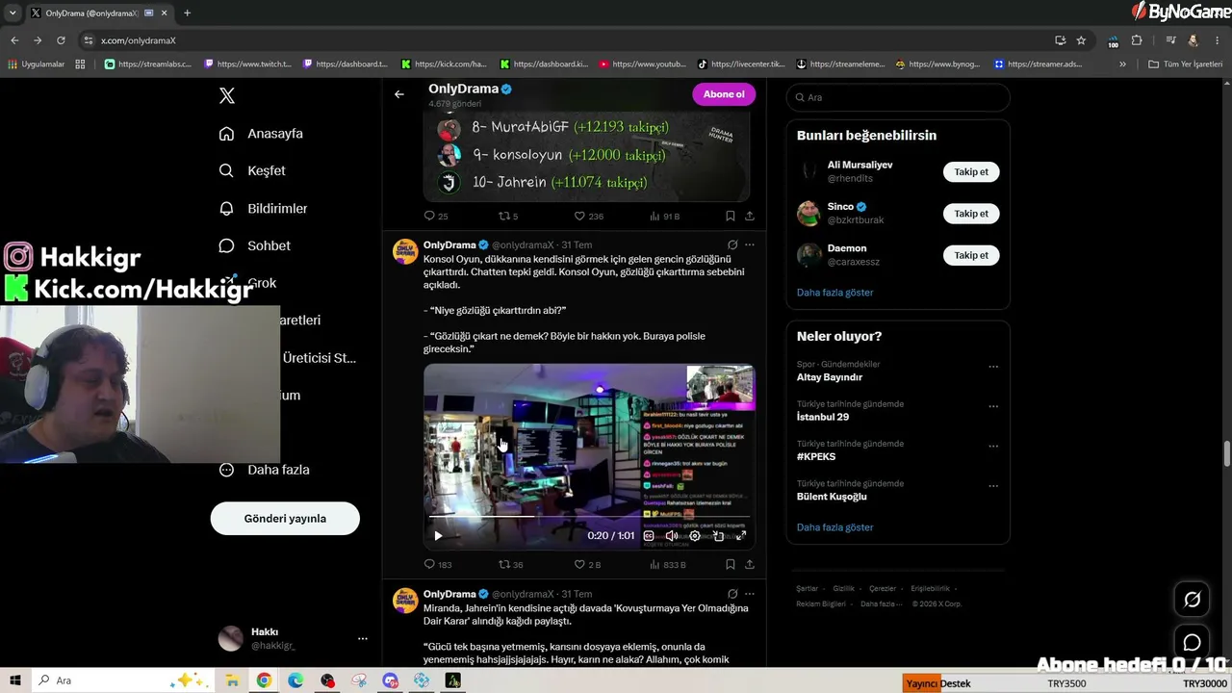The image size is (1232, 693).
Task: Open Microsoft Edge from the taskbar
Action: click(295, 680)
